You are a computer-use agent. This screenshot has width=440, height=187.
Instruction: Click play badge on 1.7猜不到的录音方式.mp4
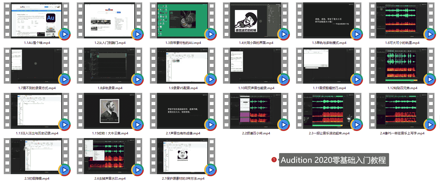click(64, 79)
